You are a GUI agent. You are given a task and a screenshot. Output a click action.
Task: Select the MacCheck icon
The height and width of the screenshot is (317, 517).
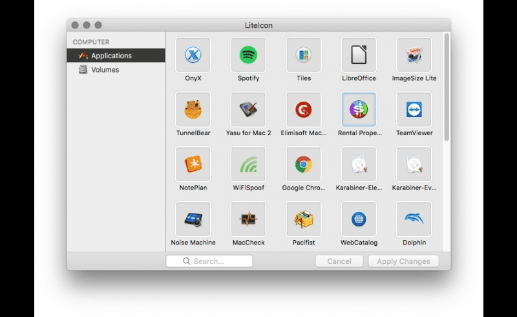248,219
